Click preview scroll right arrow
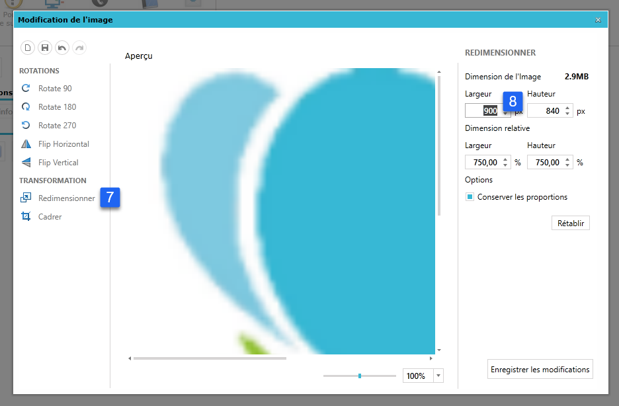619x406 pixels. tap(431, 358)
